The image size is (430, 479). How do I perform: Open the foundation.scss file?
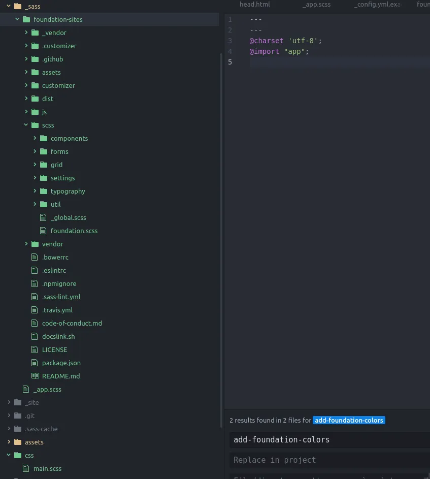[74, 231]
